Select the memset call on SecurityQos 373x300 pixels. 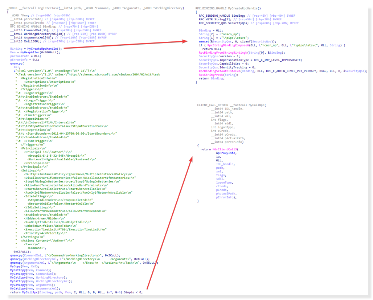point(203,41)
